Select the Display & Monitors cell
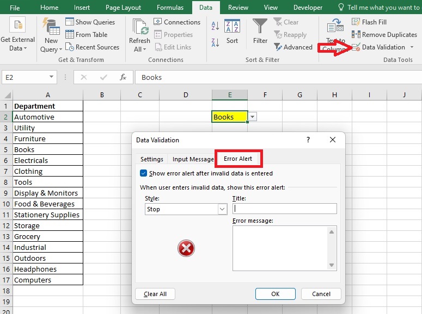422x314 pixels. [48, 193]
